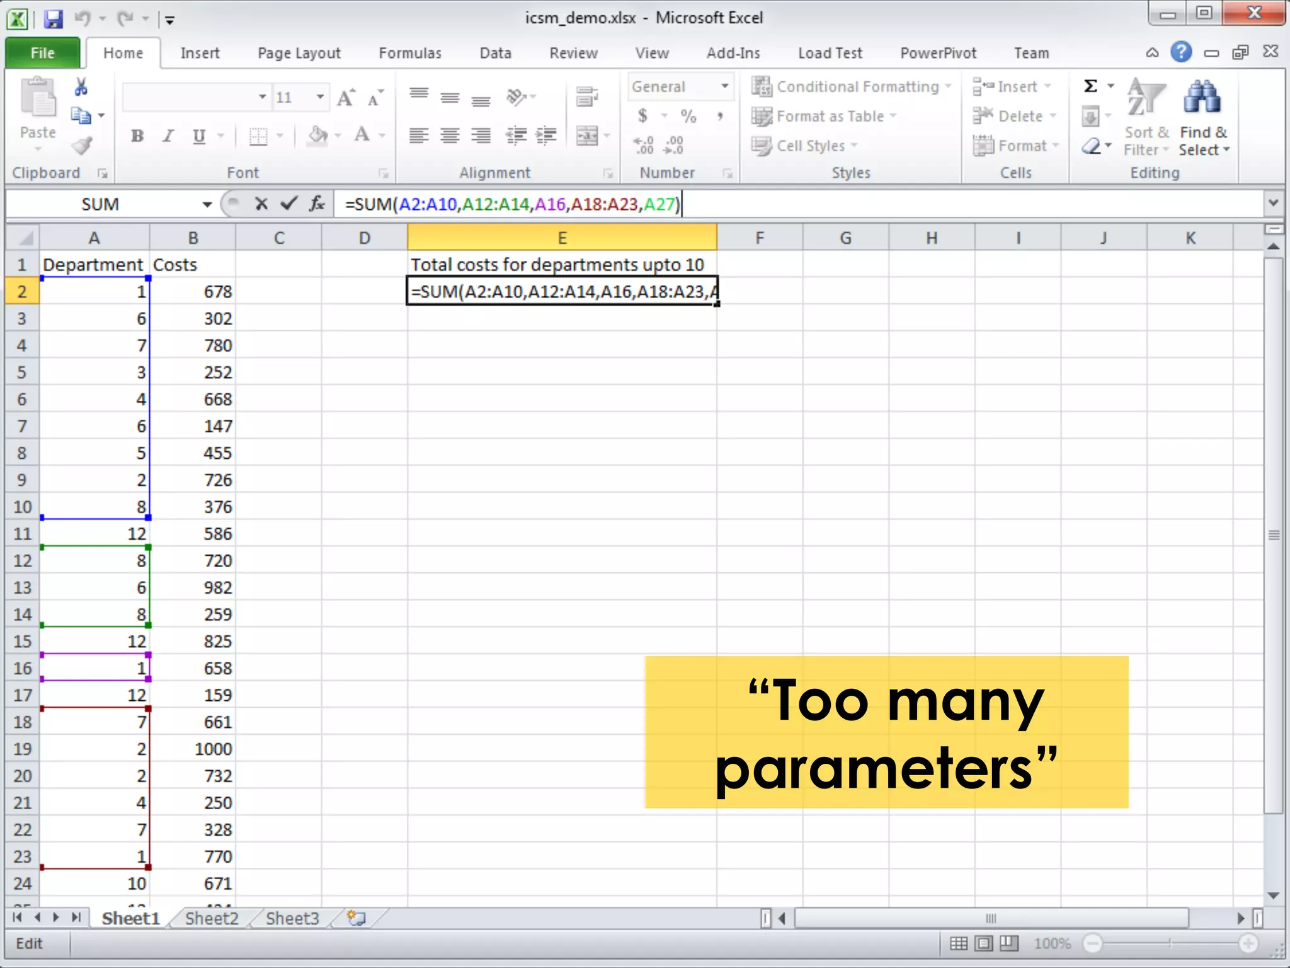1290x968 pixels.
Task: Click the AutoSum sigma icon
Action: (x=1091, y=86)
